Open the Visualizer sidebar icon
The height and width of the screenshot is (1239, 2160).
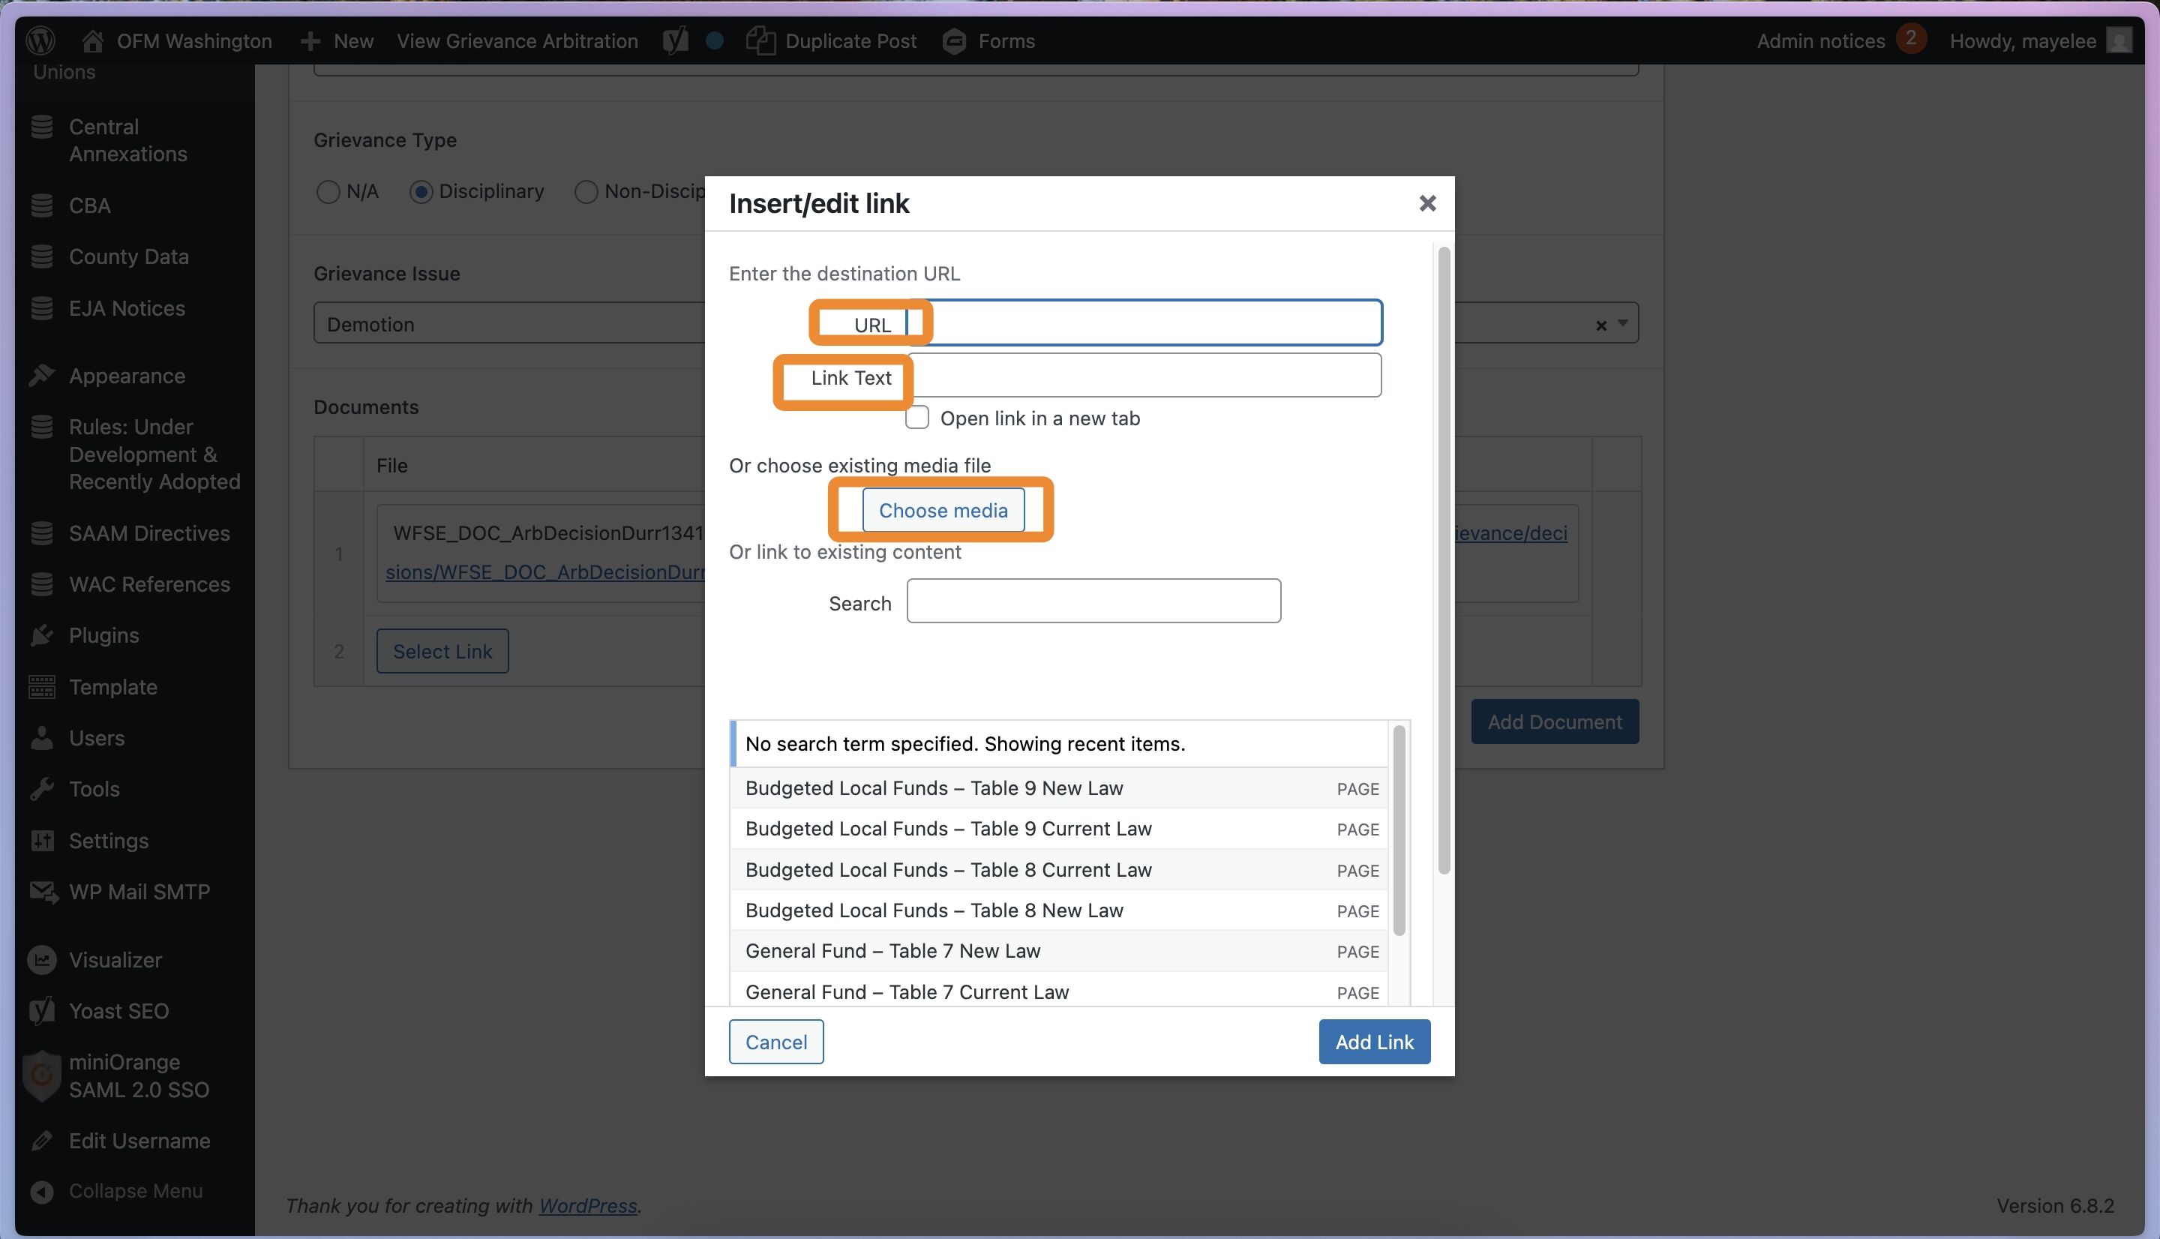(42, 959)
